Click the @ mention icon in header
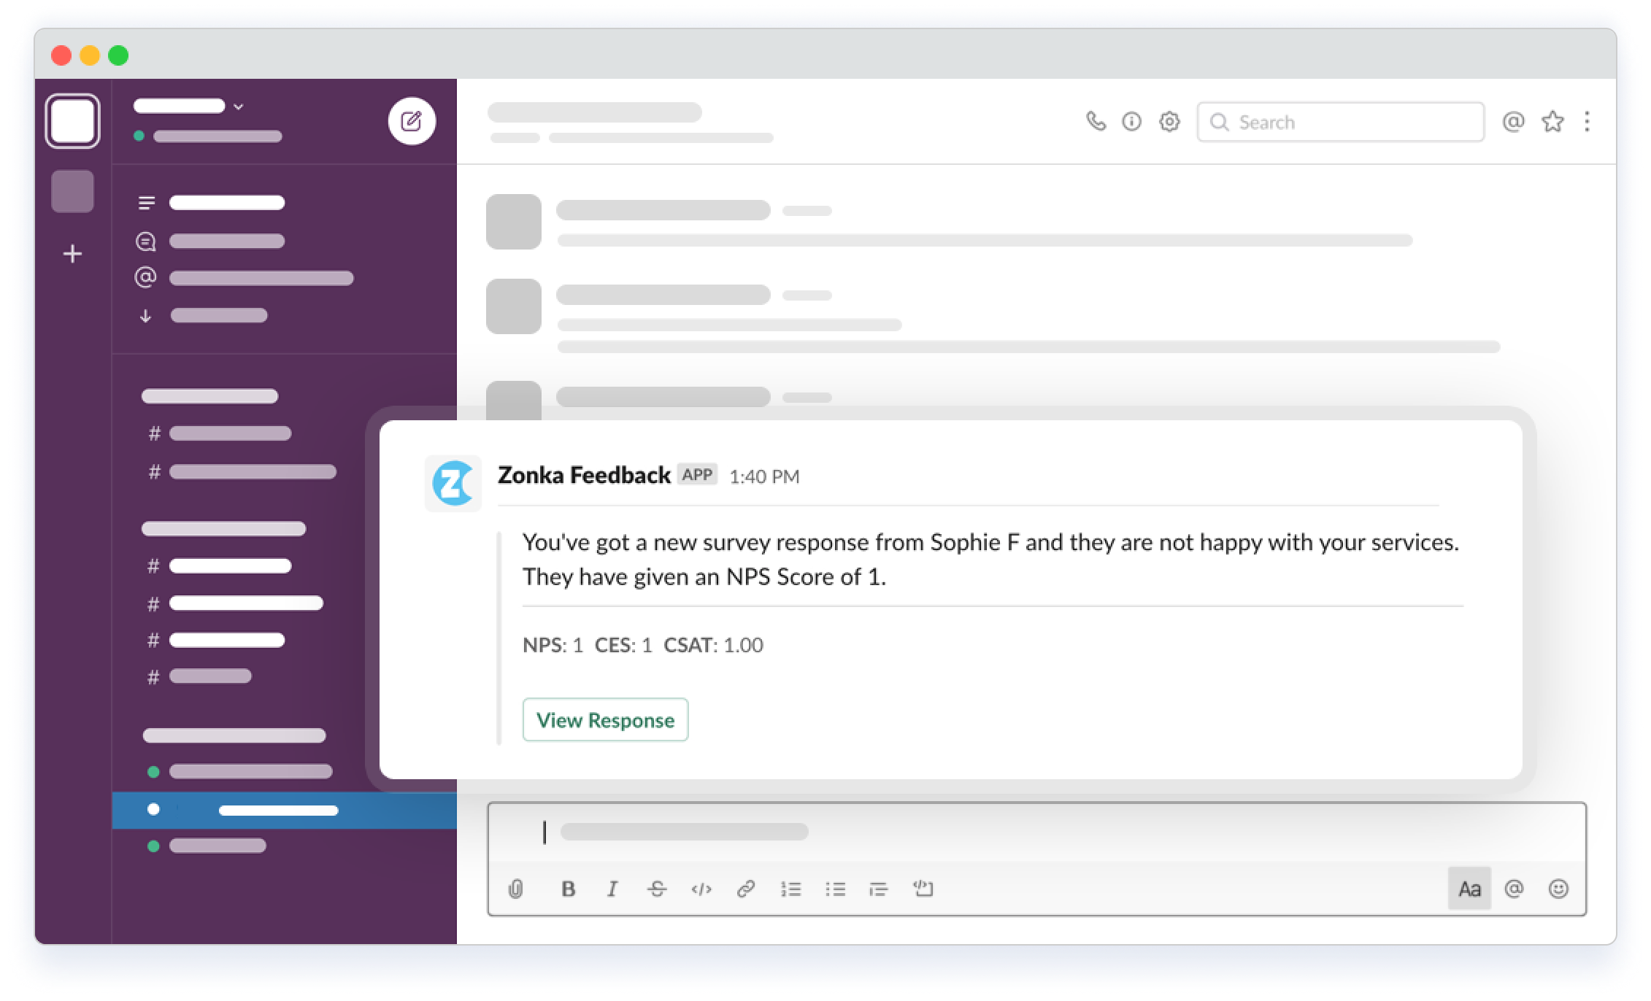Screen dimensions: 1651x1001 click(x=1517, y=121)
